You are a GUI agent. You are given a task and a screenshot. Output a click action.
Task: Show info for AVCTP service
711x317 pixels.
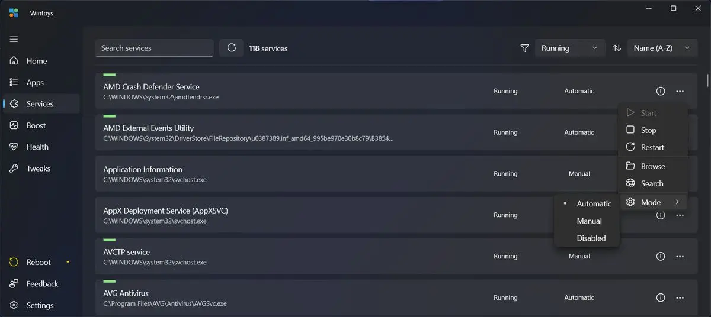[x=661, y=256]
